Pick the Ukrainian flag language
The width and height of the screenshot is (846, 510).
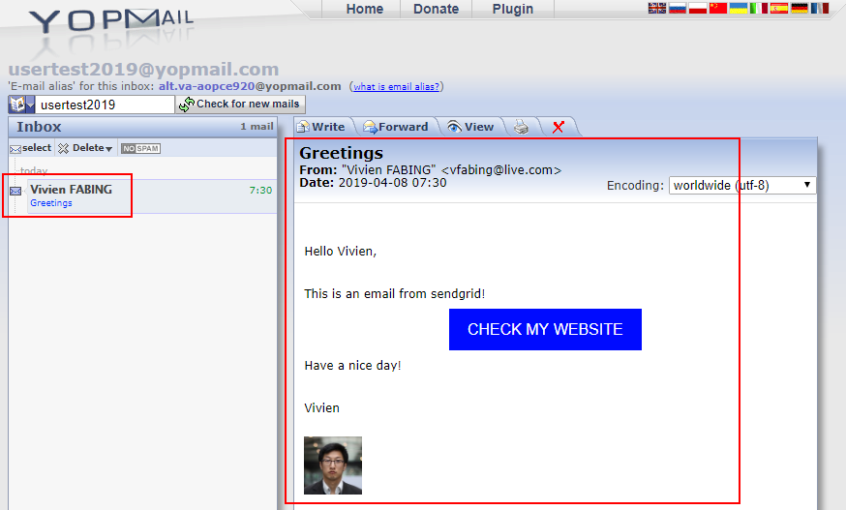pyautogui.click(x=739, y=8)
